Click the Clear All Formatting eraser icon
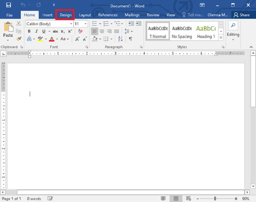This screenshot has width=256, height=202. [80, 31]
